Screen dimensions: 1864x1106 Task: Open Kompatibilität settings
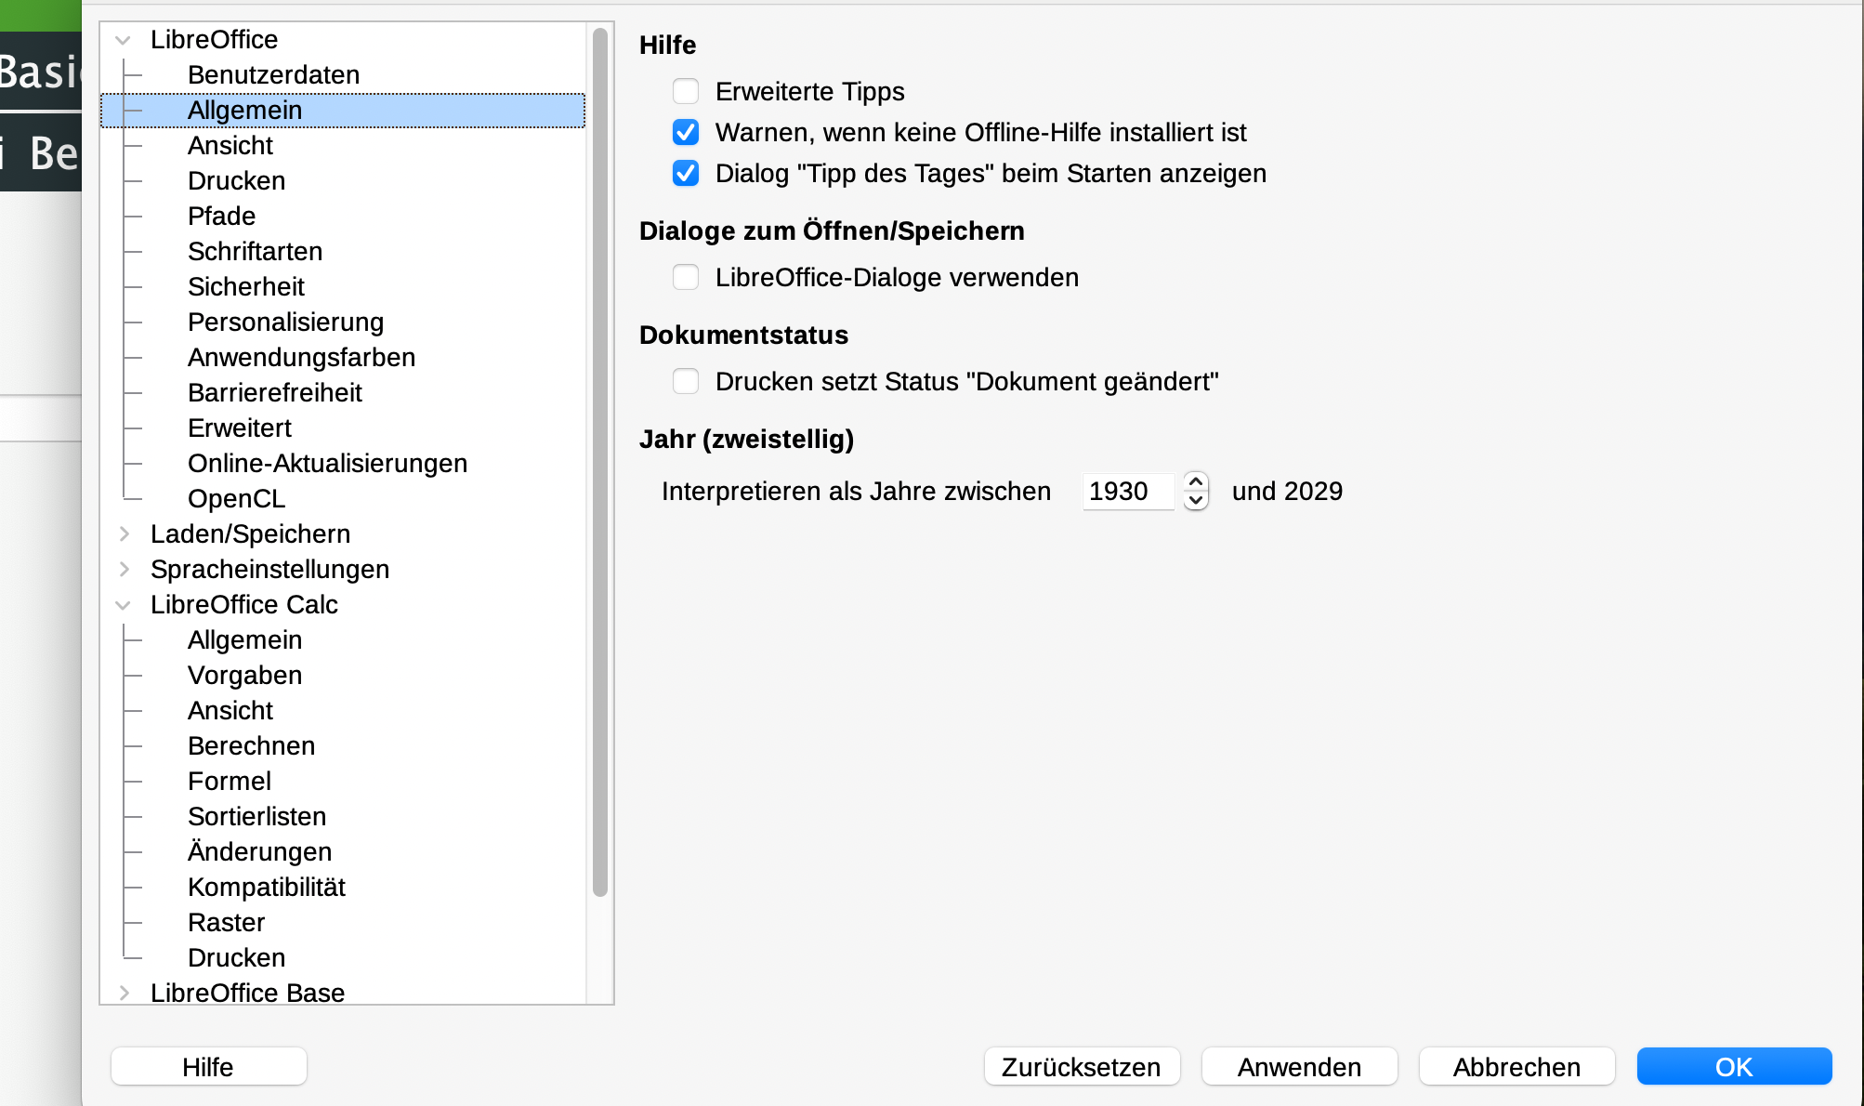266,887
